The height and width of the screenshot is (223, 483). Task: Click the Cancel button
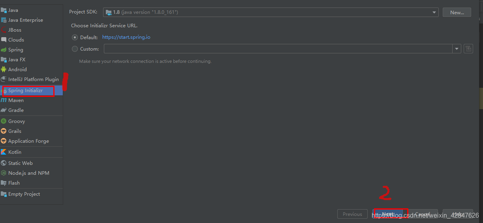422,214
